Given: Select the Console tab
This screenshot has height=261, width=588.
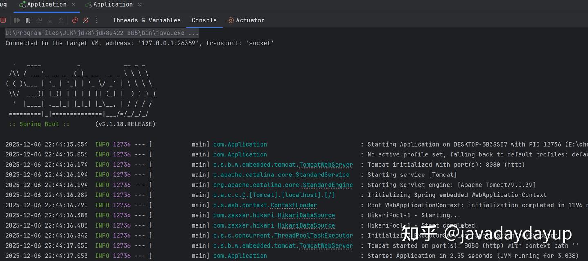Looking at the screenshot, I should point(204,20).
